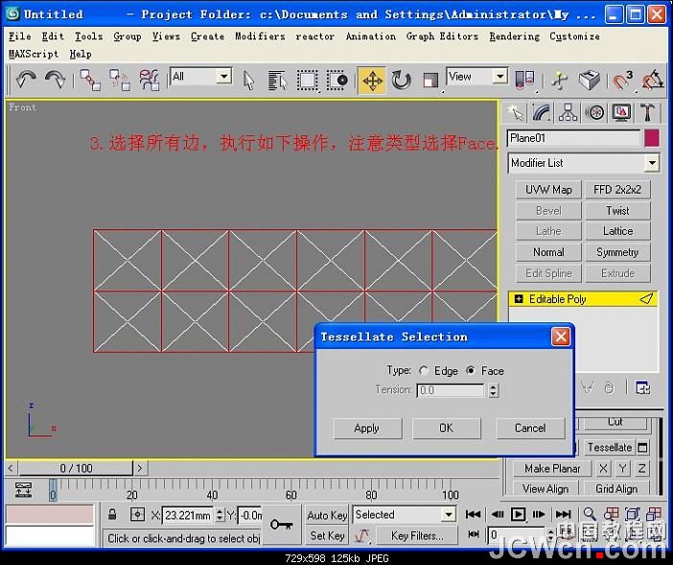Click the View Align button
This screenshot has width=673, height=565.
tap(545, 489)
